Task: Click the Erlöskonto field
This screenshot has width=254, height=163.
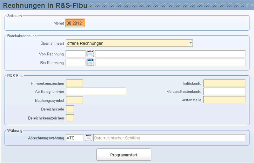Action: [x=224, y=83]
